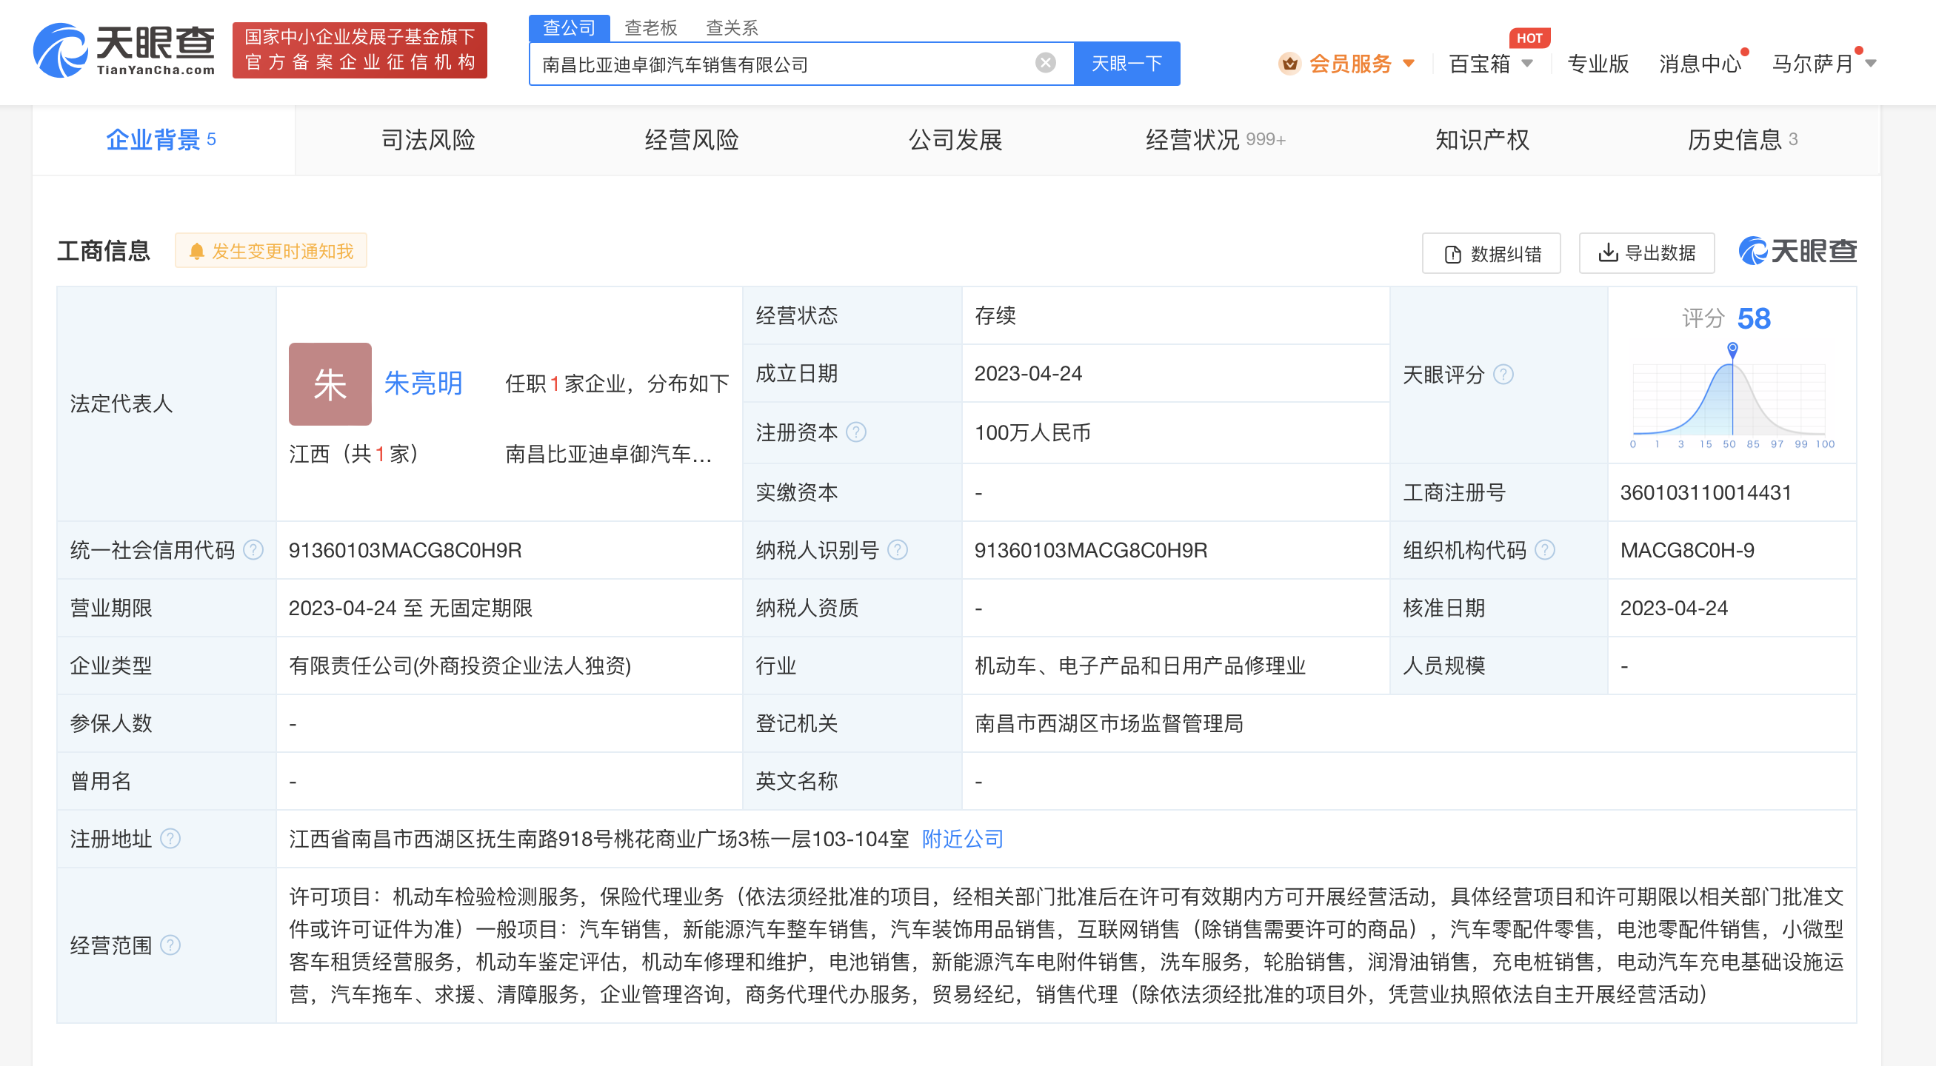Open the TianYanCha logo homepage
Image resolution: width=1936 pixels, height=1066 pixels.
(x=124, y=50)
